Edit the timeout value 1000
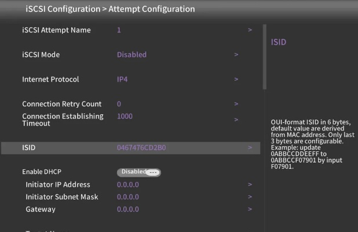Image resolution: width=358 pixels, height=232 pixels. (x=125, y=116)
